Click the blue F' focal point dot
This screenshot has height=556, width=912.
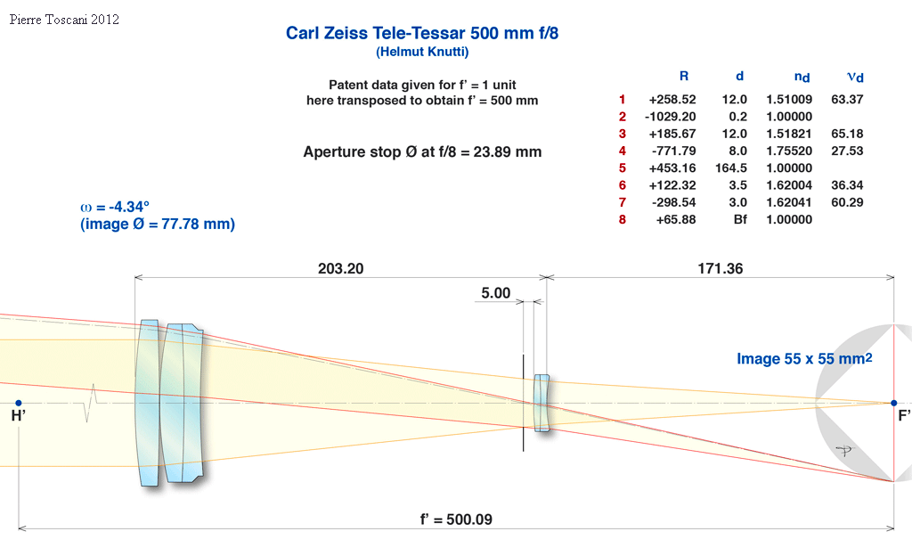(x=893, y=403)
